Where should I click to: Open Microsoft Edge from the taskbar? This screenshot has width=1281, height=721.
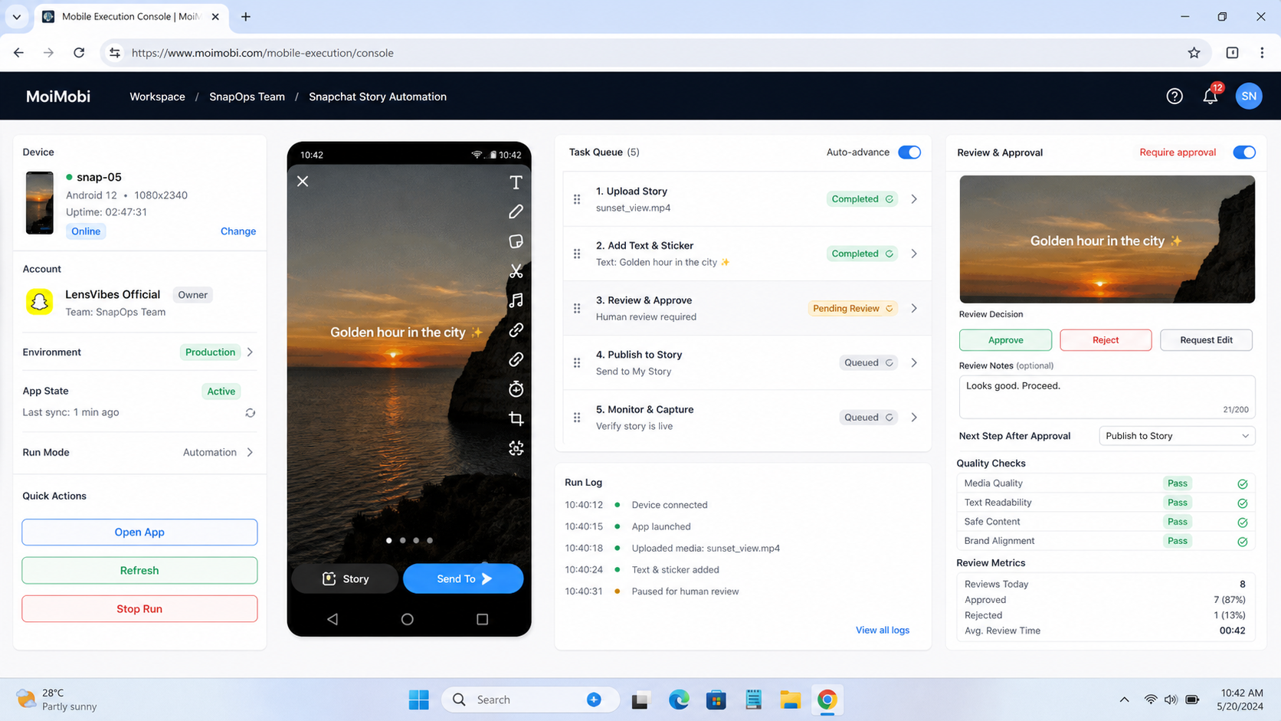pyautogui.click(x=679, y=700)
